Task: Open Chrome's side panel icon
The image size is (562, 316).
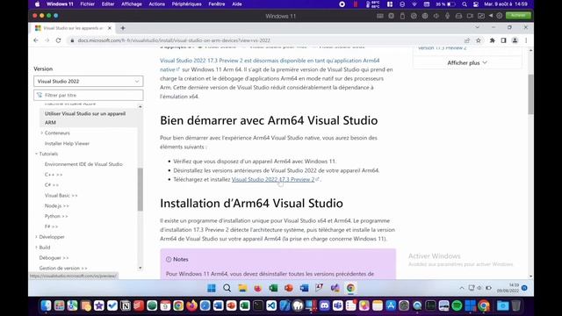Action: click(x=503, y=40)
